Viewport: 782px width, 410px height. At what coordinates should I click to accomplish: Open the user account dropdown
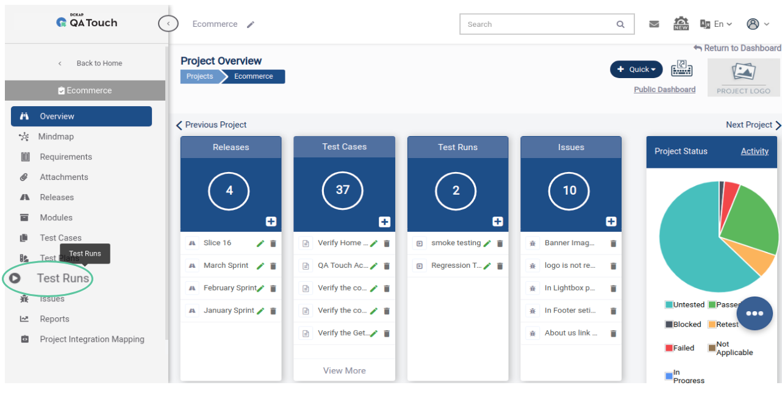tap(758, 24)
